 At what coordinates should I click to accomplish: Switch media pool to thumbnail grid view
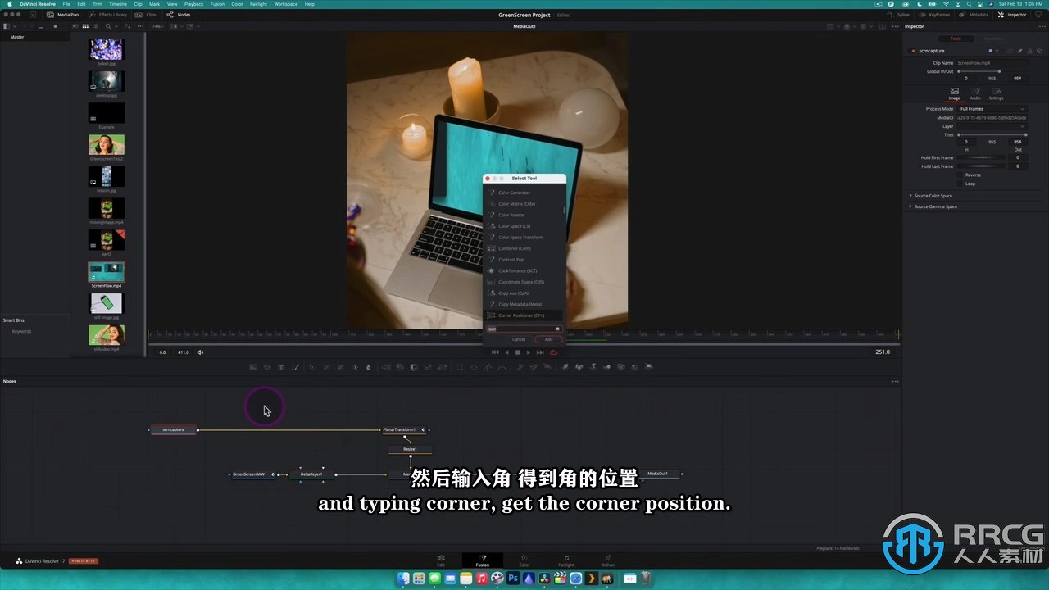85,26
